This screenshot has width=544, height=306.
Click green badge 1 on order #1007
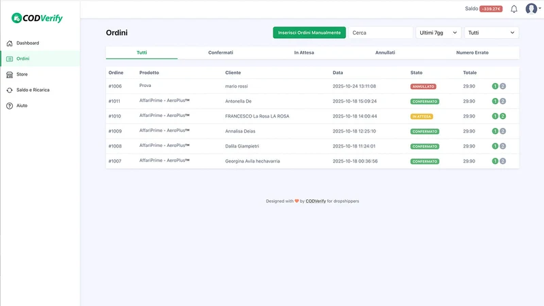click(x=495, y=161)
